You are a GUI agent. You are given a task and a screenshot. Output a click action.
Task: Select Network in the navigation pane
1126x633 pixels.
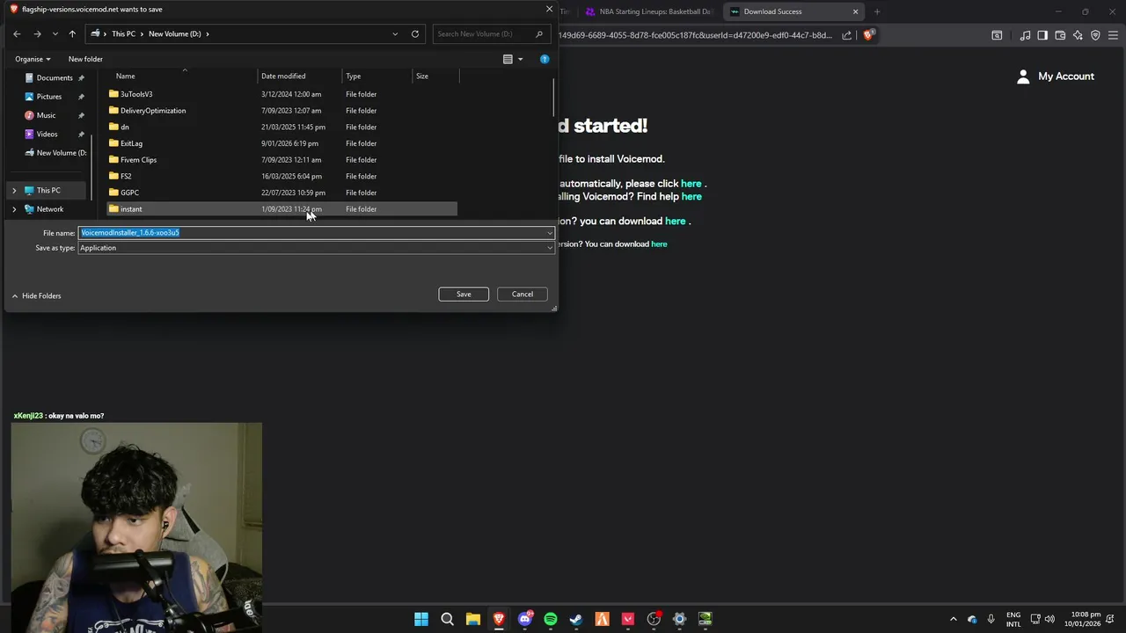49,209
